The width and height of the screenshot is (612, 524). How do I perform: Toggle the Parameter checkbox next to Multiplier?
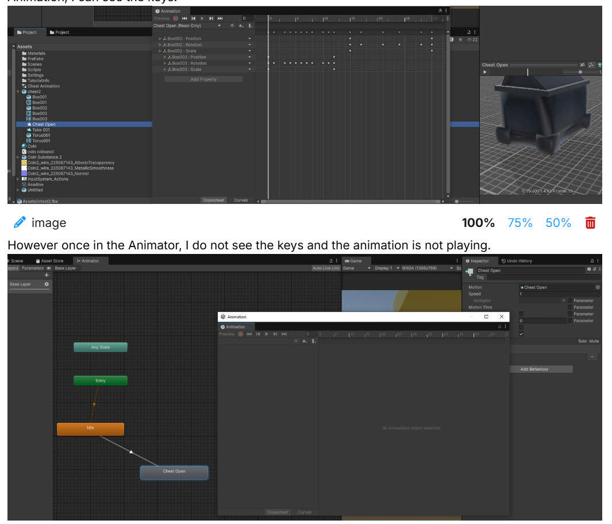[x=570, y=301]
